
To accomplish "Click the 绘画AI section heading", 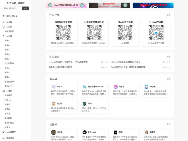I will (53, 125).
